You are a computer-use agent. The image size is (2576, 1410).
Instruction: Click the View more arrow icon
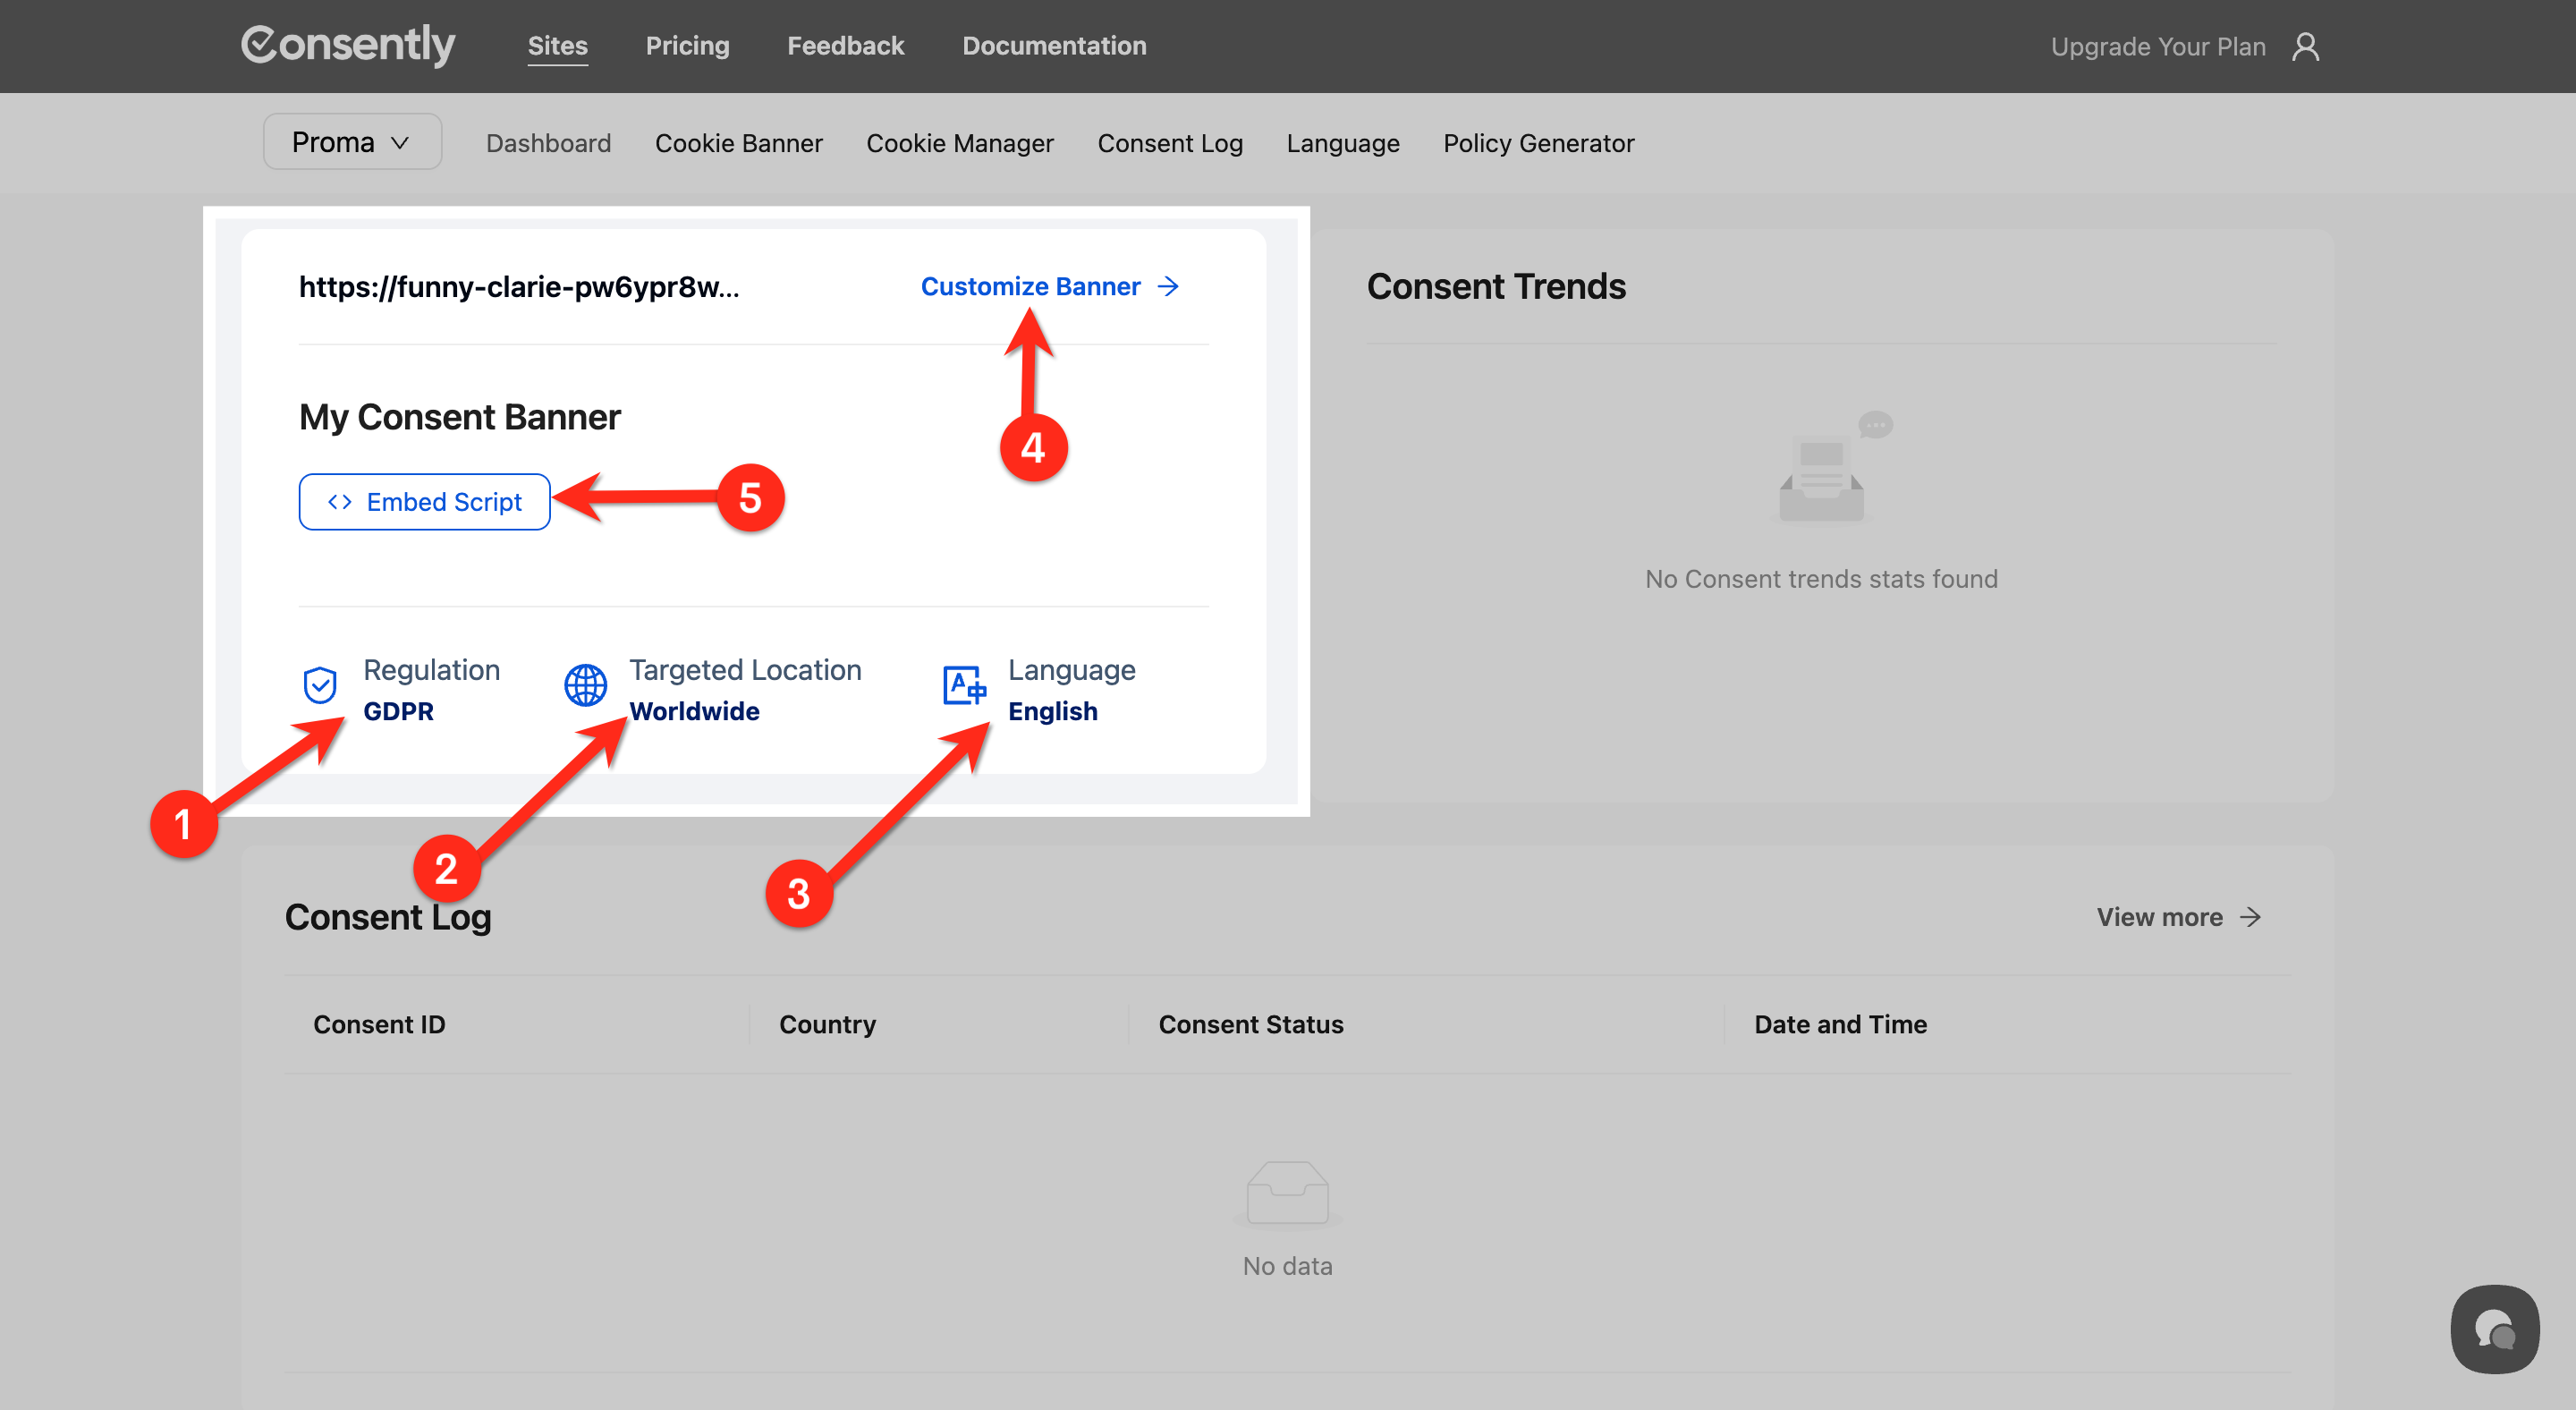pyautogui.click(x=2250, y=917)
